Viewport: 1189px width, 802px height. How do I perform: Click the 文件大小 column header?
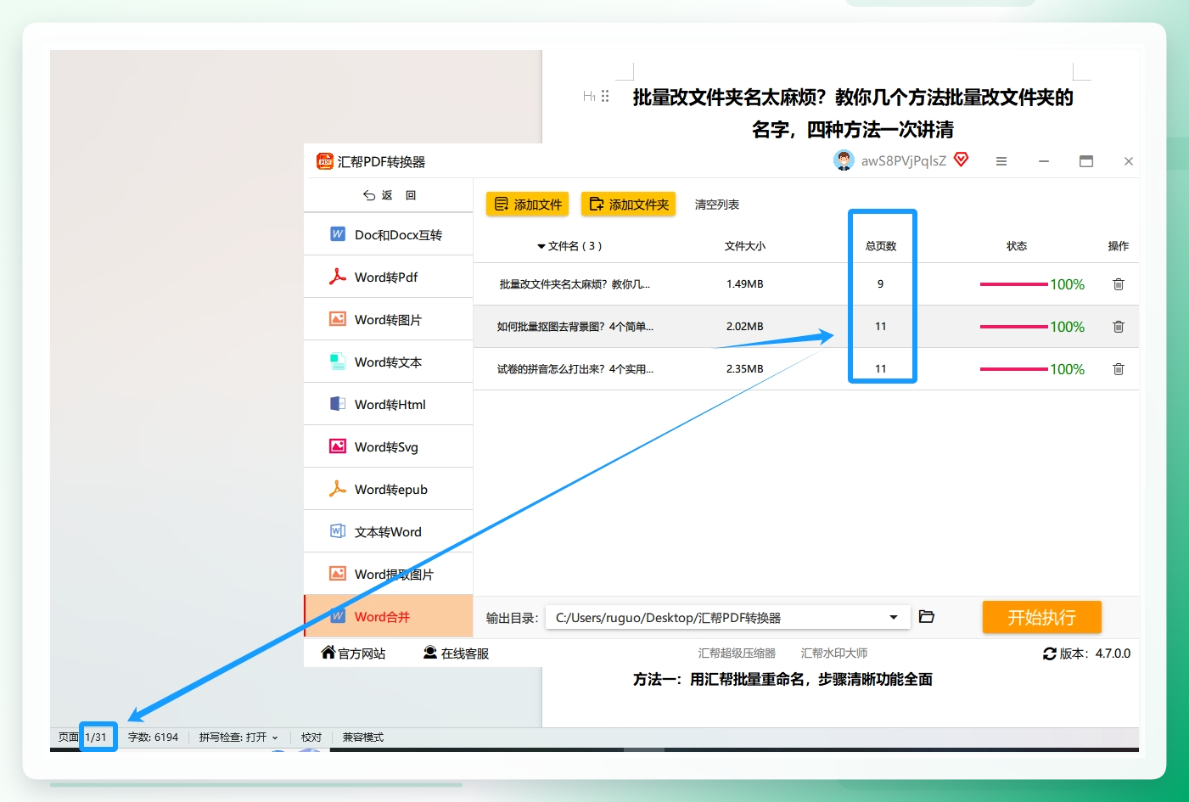tap(744, 246)
